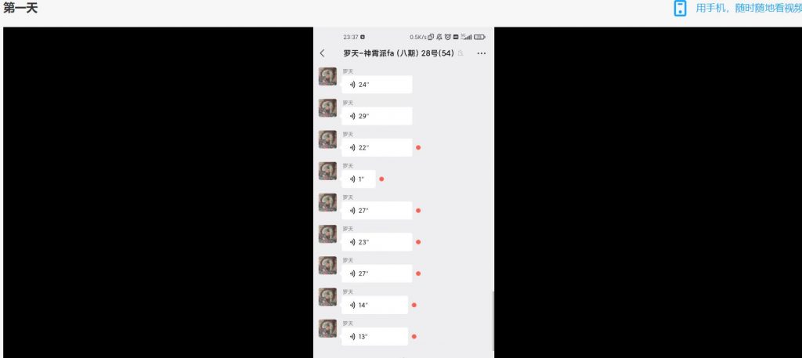Click the battery icon in the status bar
The height and width of the screenshot is (358, 802).
coord(479,37)
